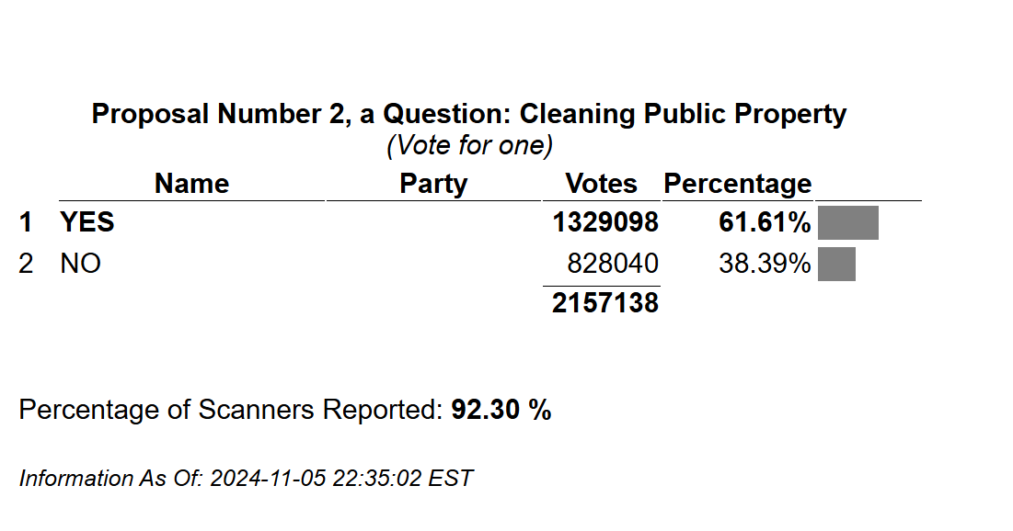This screenshot has height=531, width=1013.
Task: Click the Proposal Number 2 title heading
Action: (469, 114)
